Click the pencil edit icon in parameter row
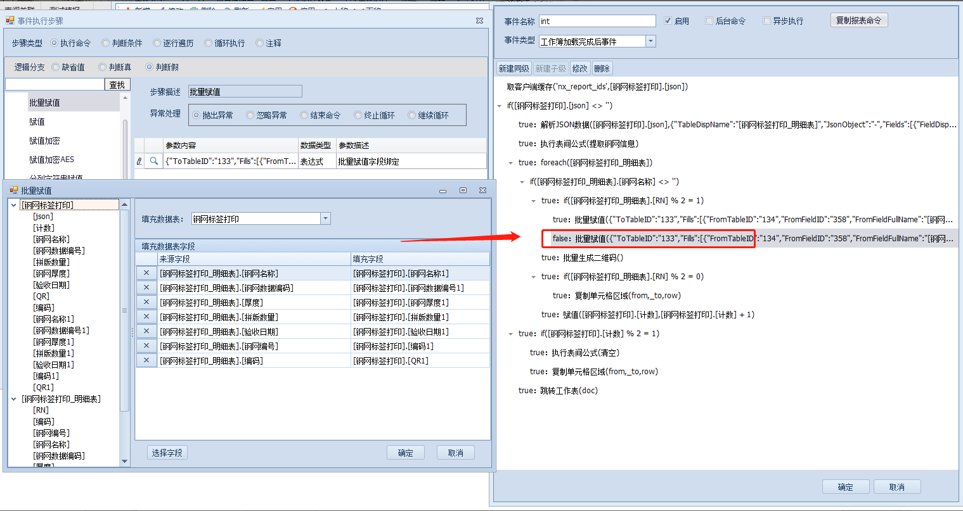This screenshot has width=963, height=511. click(x=139, y=161)
